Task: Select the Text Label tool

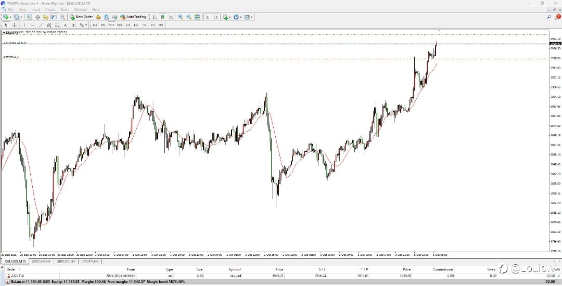Action: (x=73, y=25)
